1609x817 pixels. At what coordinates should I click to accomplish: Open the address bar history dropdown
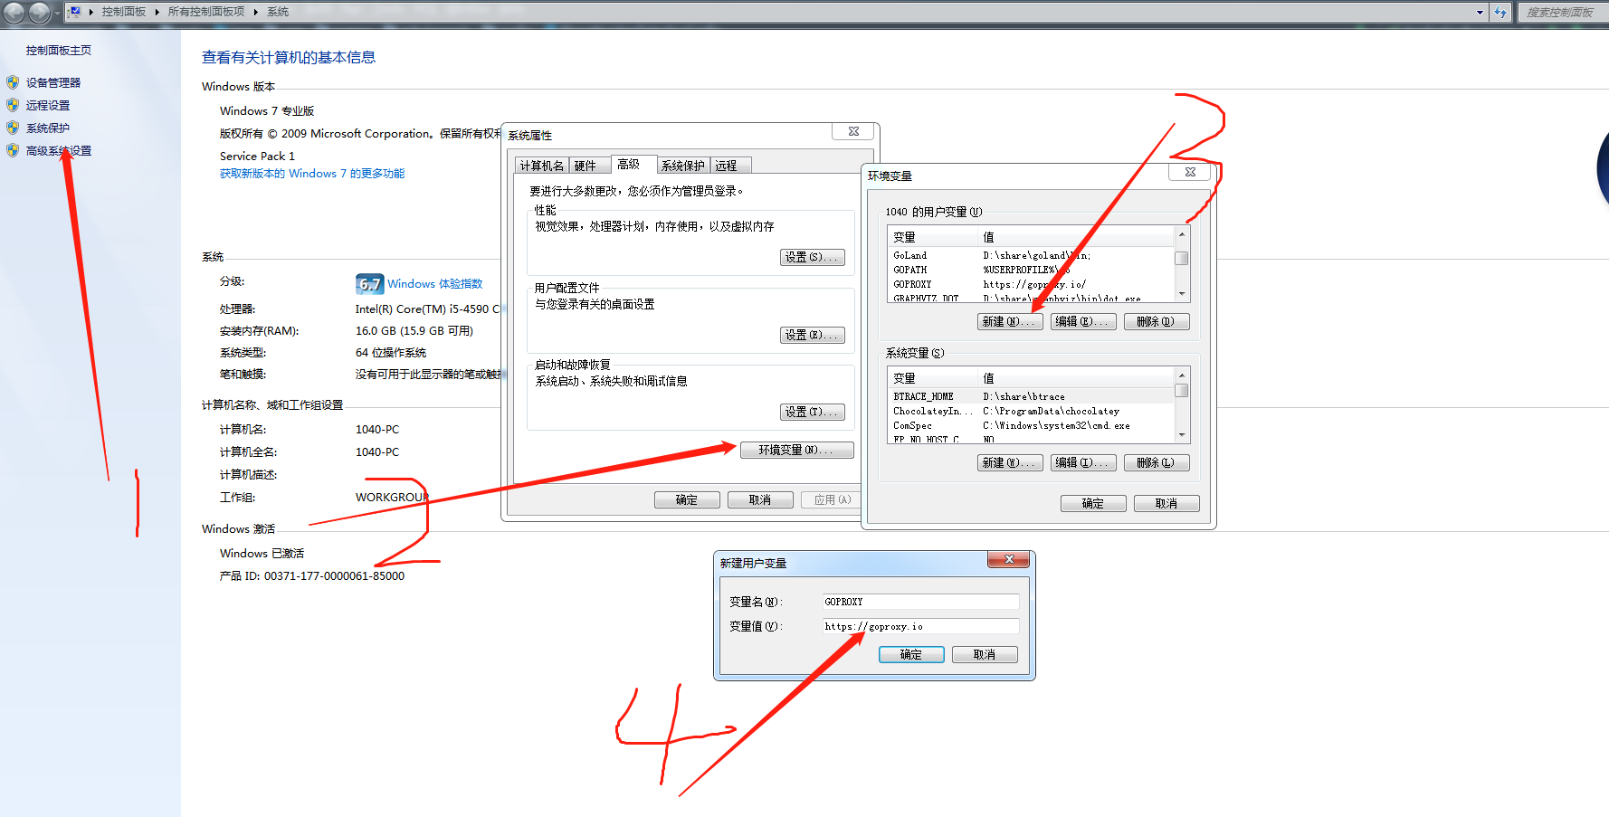[x=1480, y=12]
